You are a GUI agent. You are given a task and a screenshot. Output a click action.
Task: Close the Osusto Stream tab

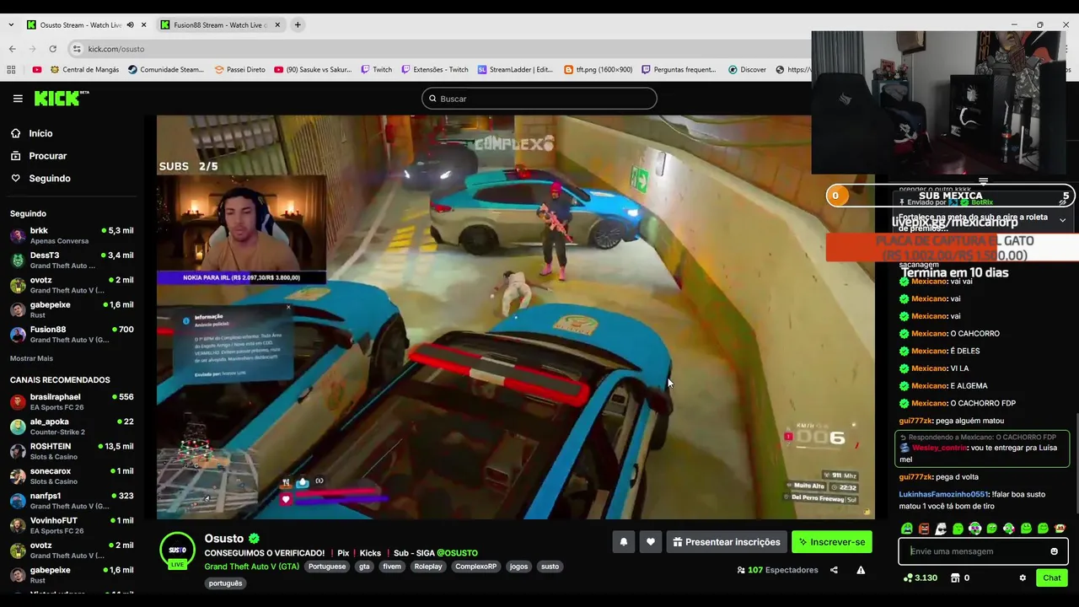pyautogui.click(x=143, y=24)
